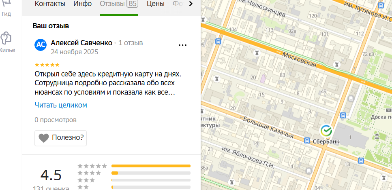Click house number 92в on the map
The width and height of the screenshot is (392, 190).
click(293, 31)
